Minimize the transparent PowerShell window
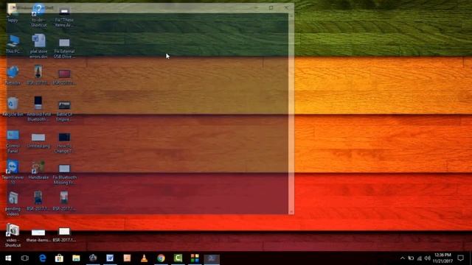 pos(256,7)
